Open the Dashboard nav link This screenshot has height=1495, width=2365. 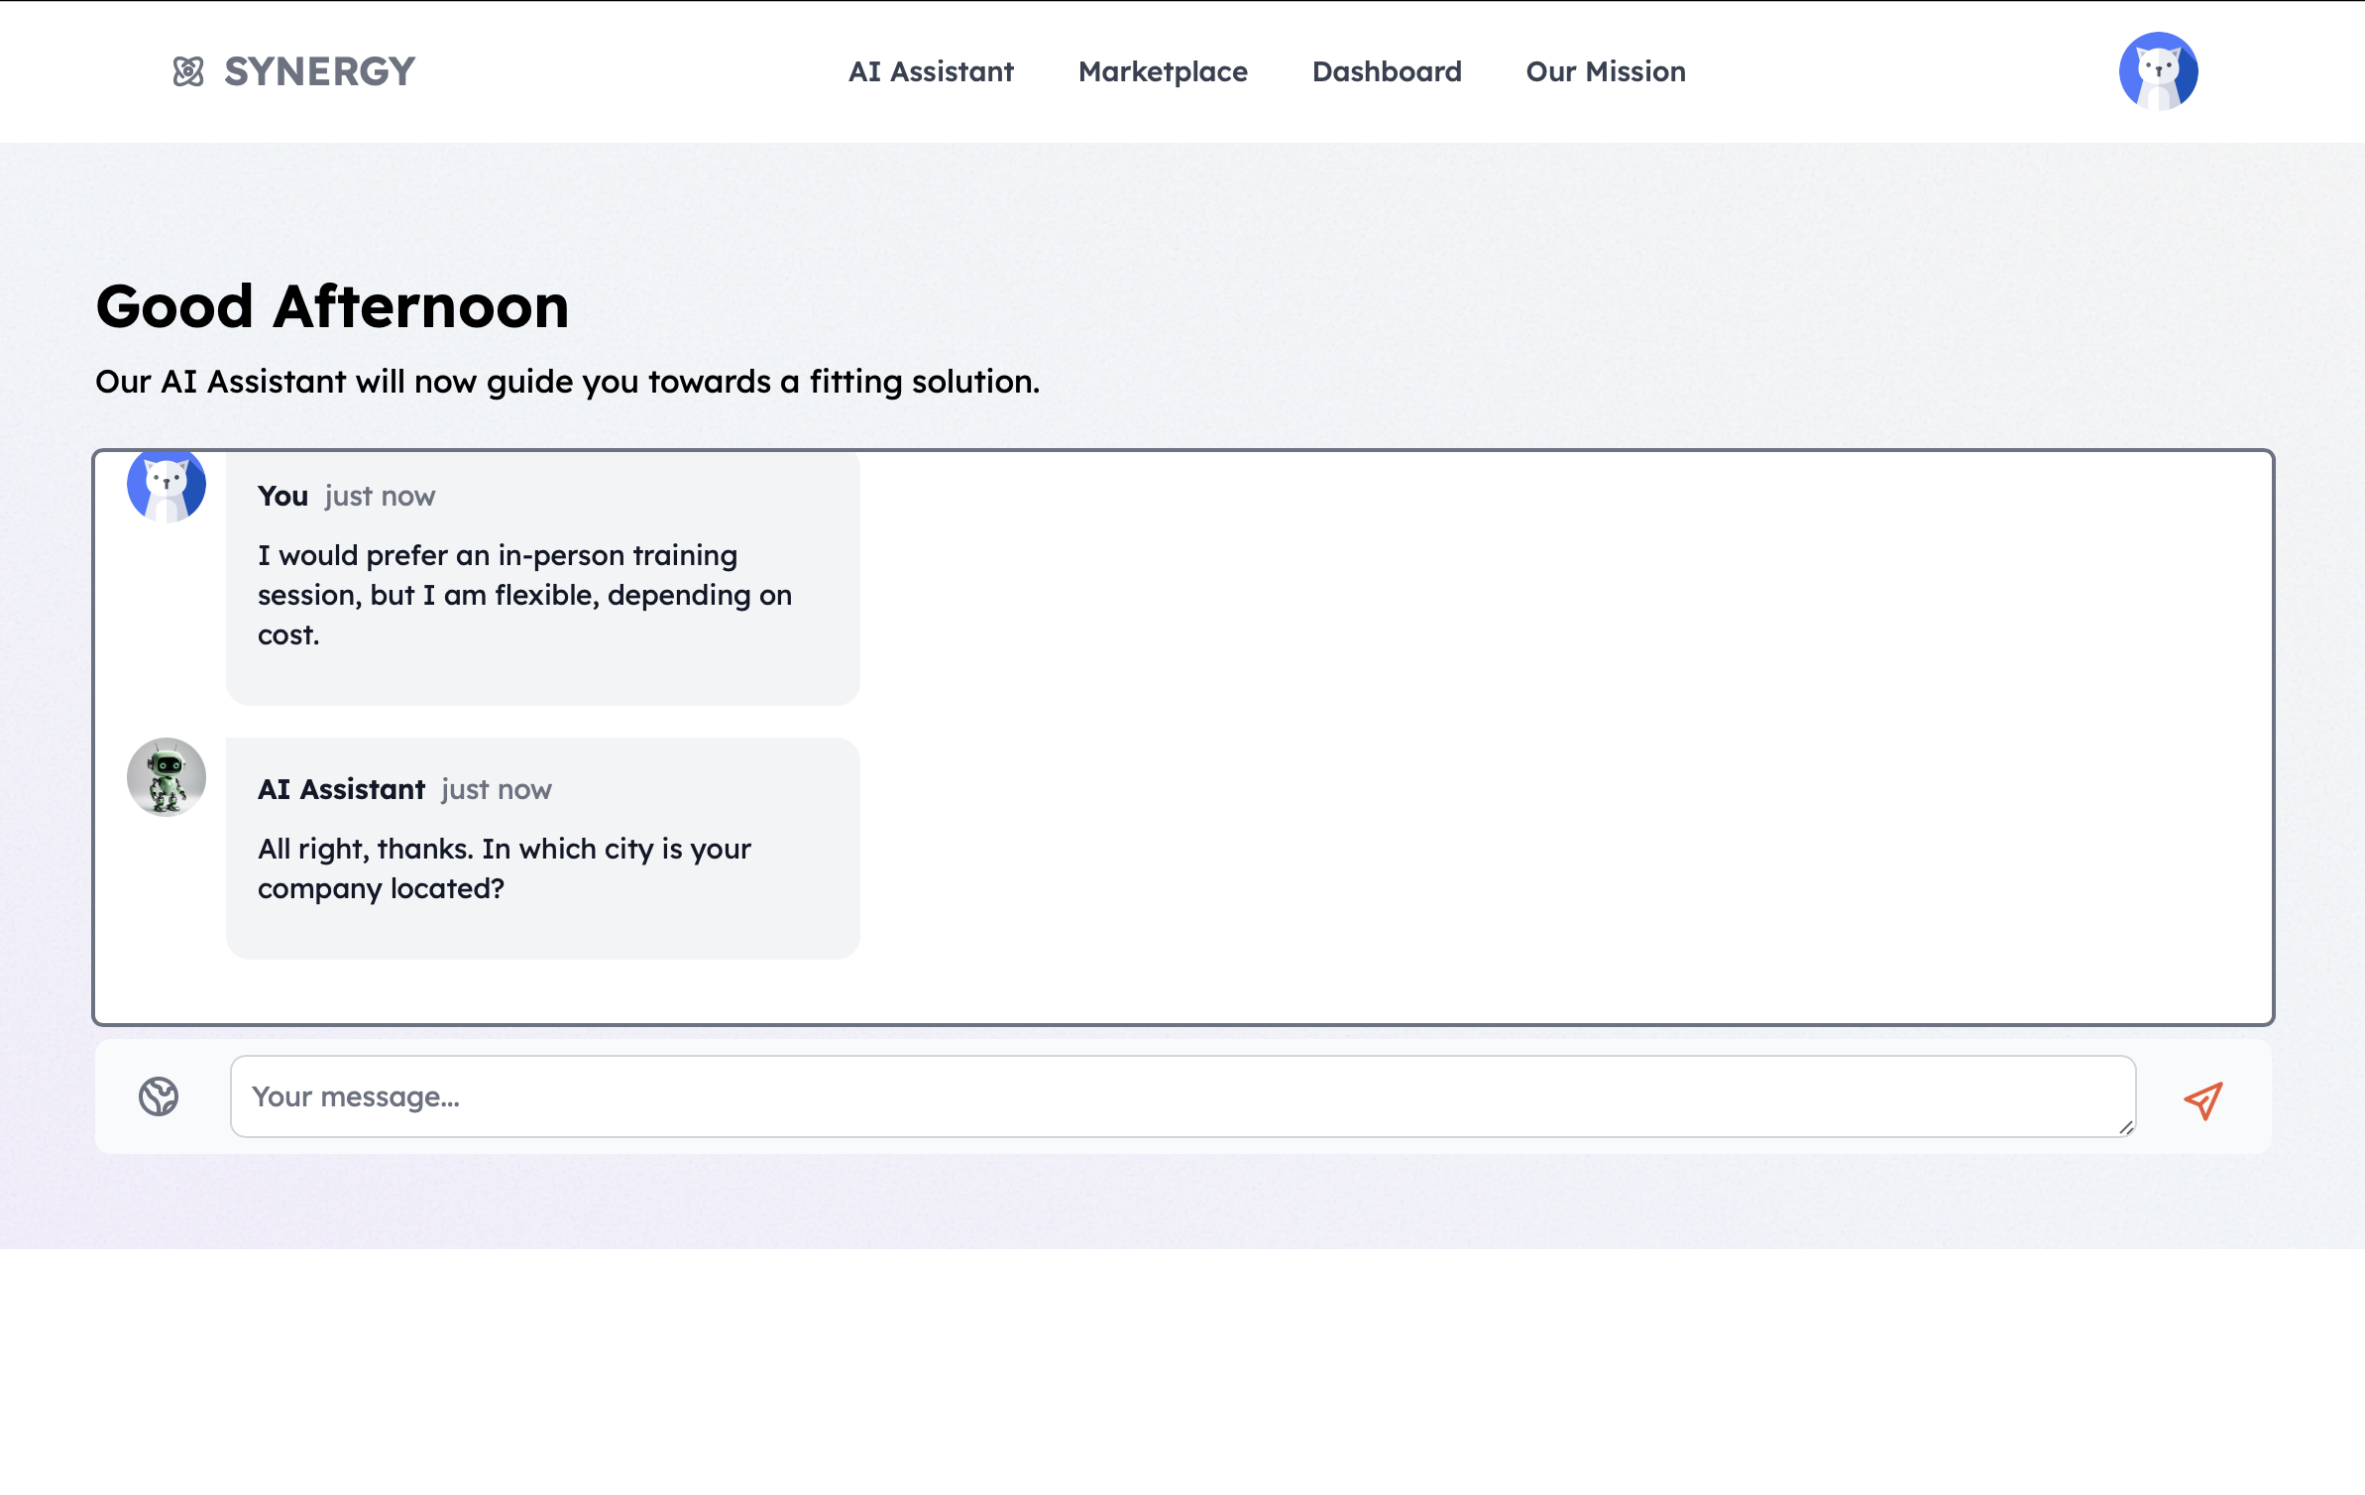(x=1387, y=71)
